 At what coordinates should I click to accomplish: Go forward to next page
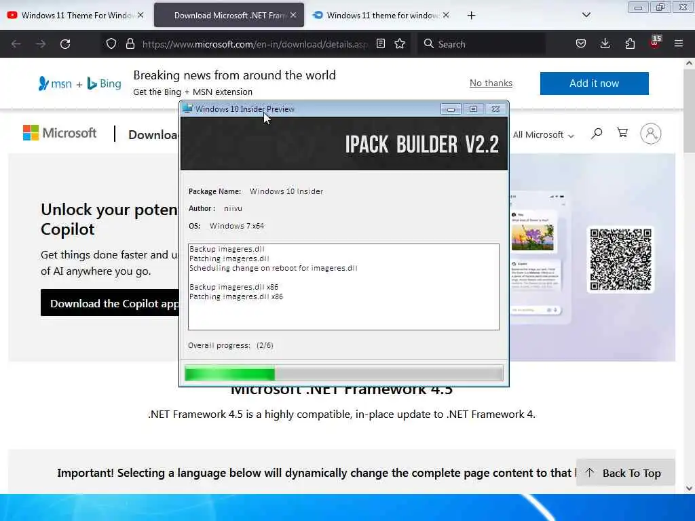(41, 44)
